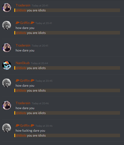This screenshot has height=145, width=124.
Task: Click the Nan0kub username
Action: click(x=23, y=63)
